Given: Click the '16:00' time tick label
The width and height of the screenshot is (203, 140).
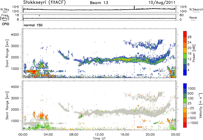Looking at the screenshot, I should pyautogui.click(x=125, y=135).
